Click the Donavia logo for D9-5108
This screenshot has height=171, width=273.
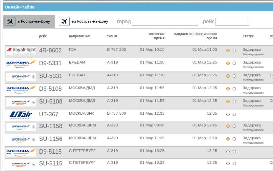[21, 89]
